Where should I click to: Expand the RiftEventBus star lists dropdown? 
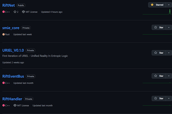[169, 76]
